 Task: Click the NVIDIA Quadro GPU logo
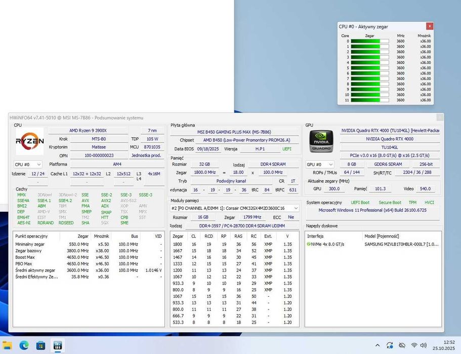(321, 141)
